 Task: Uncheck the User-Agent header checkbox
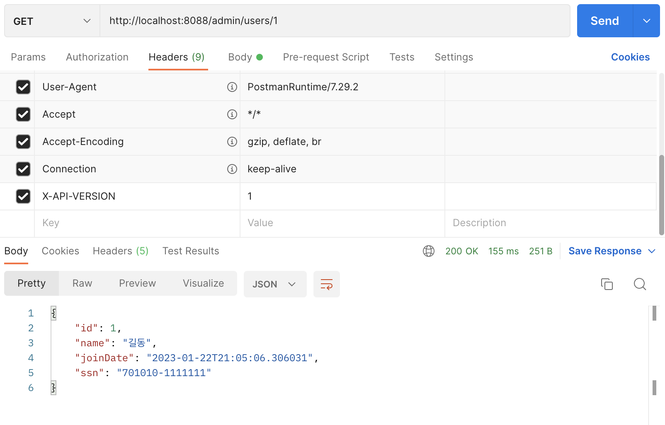coord(23,87)
